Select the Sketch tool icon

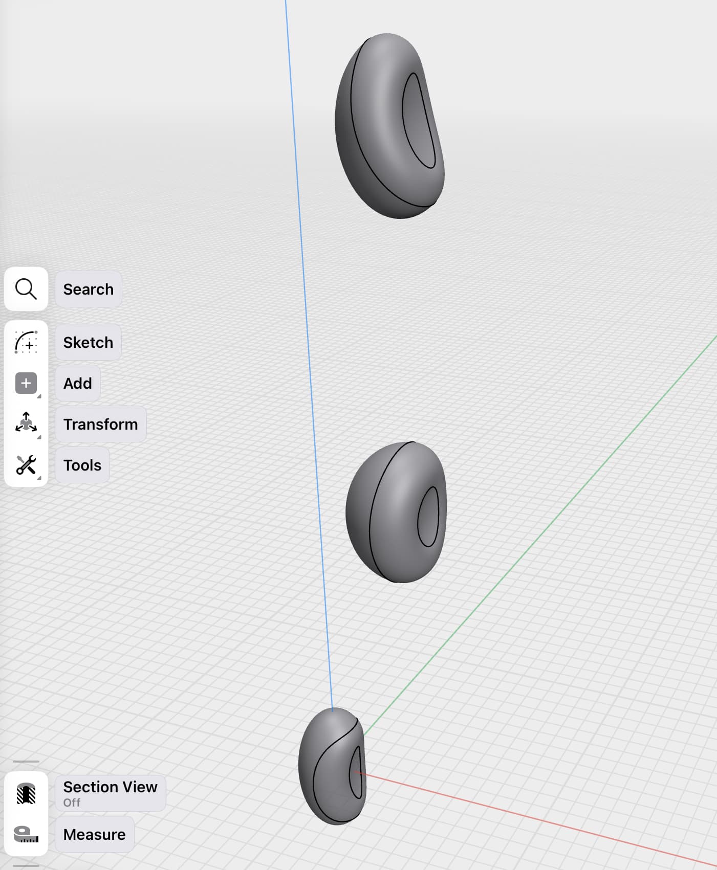[26, 342]
